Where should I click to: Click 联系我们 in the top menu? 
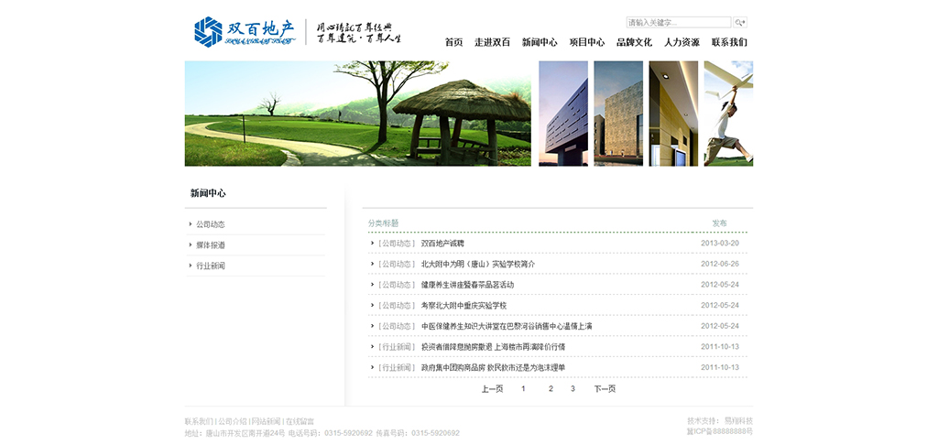729,42
